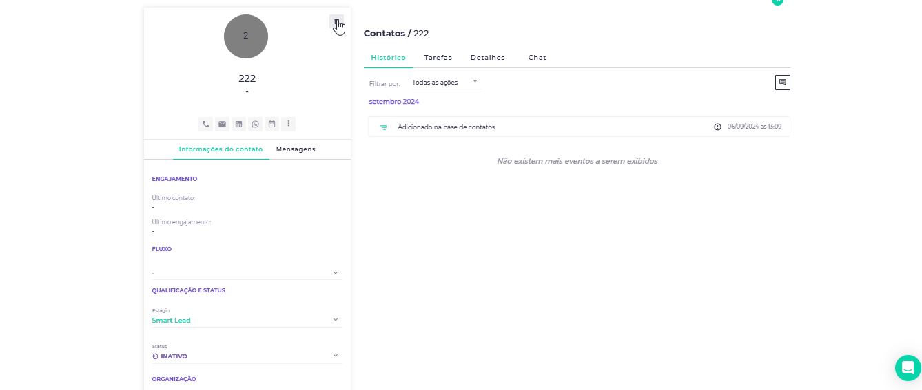Click the email envelope icon
Image resolution: width=922 pixels, height=390 pixels.
point(222,124)
